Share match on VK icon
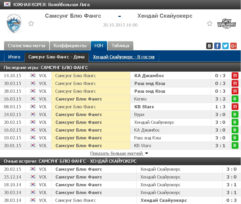Screen dimensions: 241x204 [209, 46]
